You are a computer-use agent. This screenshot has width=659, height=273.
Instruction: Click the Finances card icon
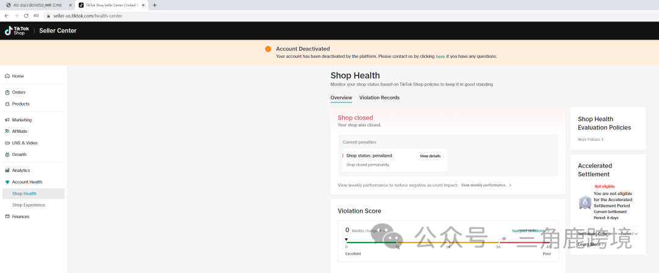tap(7, 217)
